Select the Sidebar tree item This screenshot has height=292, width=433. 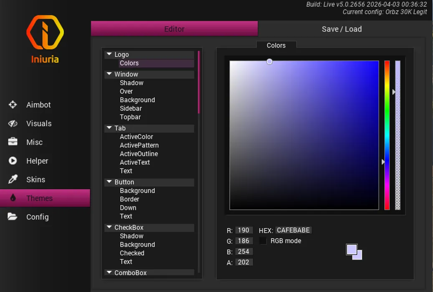[x=131, y=108]
